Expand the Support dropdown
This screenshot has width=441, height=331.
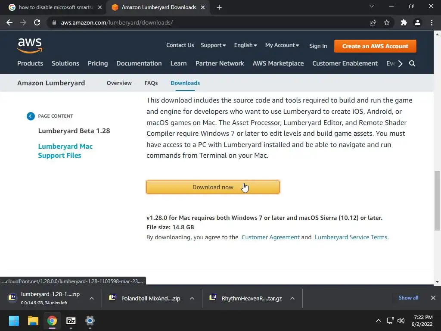click(x=213, y=45)
